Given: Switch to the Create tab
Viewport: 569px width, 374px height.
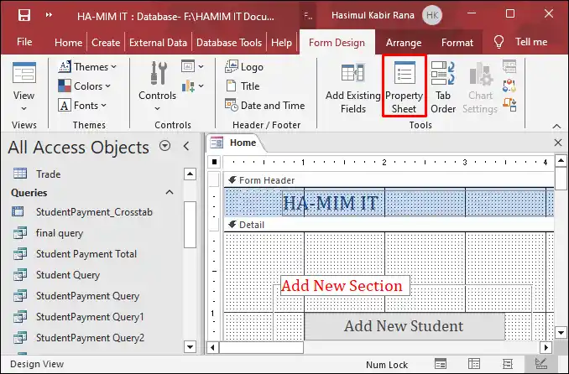Looking at the screenshot, I should tap(106, 43).
